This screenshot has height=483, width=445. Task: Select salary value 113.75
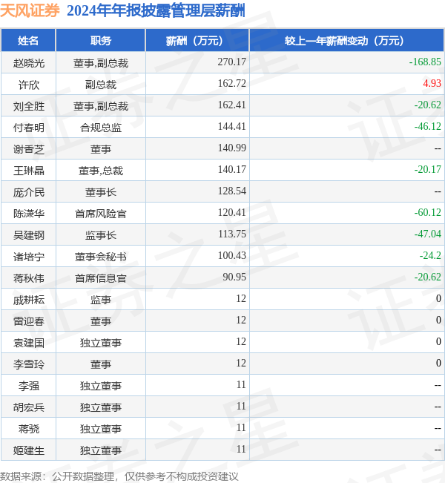tap(232, 234)
